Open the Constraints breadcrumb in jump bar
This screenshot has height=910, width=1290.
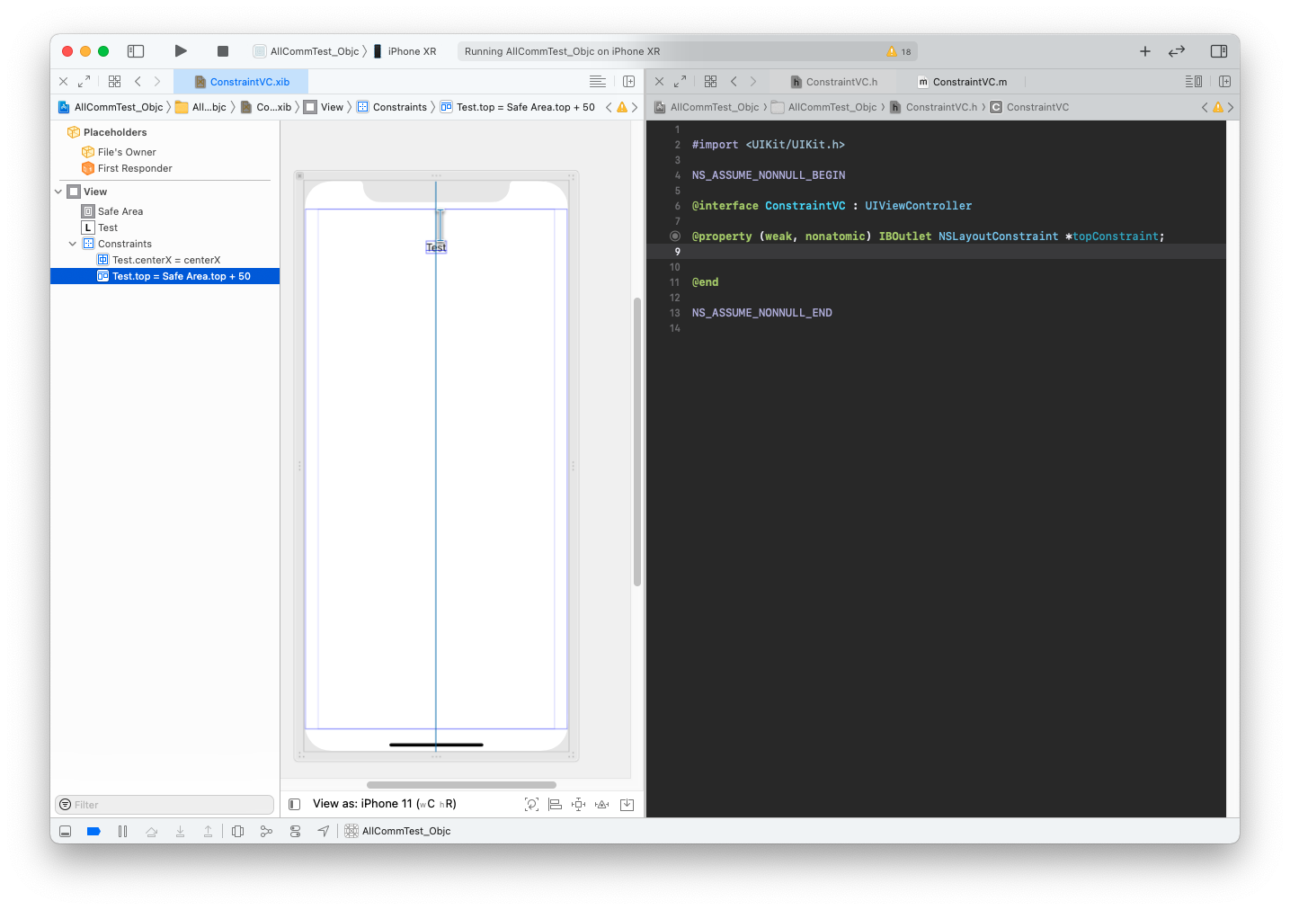392,107
